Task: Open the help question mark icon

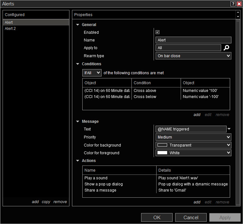Action: [x=233, y=4]
